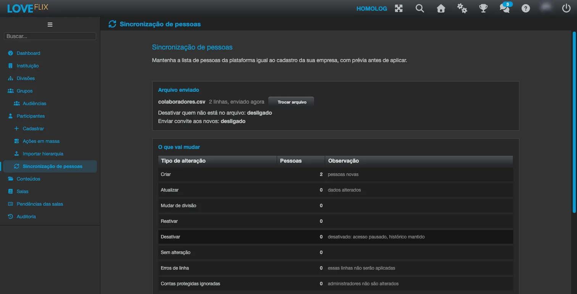Image resolution: width=577 pixels, height=294 pixels.
Task: Click the Cadastrar plus icon
Action: coord(16,129)
